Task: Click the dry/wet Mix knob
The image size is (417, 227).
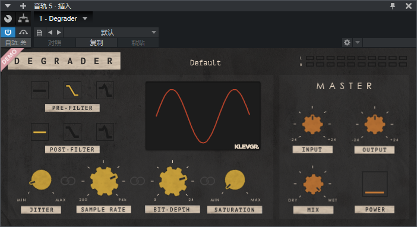Action: 313,184
